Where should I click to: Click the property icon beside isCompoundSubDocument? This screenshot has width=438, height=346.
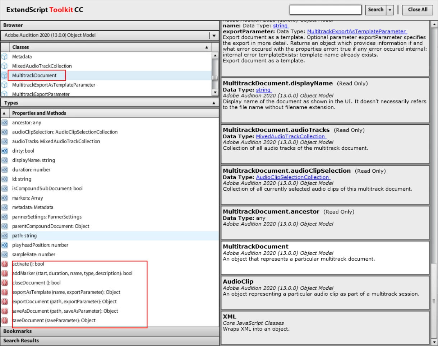4,188
